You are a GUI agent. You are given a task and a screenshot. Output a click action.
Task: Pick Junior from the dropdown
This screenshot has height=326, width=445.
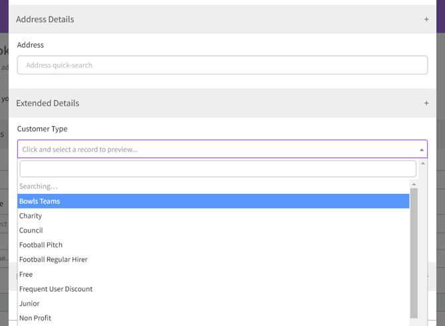[29, 303]
